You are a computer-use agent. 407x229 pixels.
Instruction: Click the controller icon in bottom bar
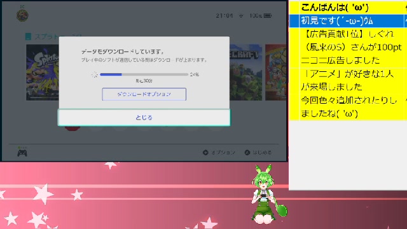(22, 153)
